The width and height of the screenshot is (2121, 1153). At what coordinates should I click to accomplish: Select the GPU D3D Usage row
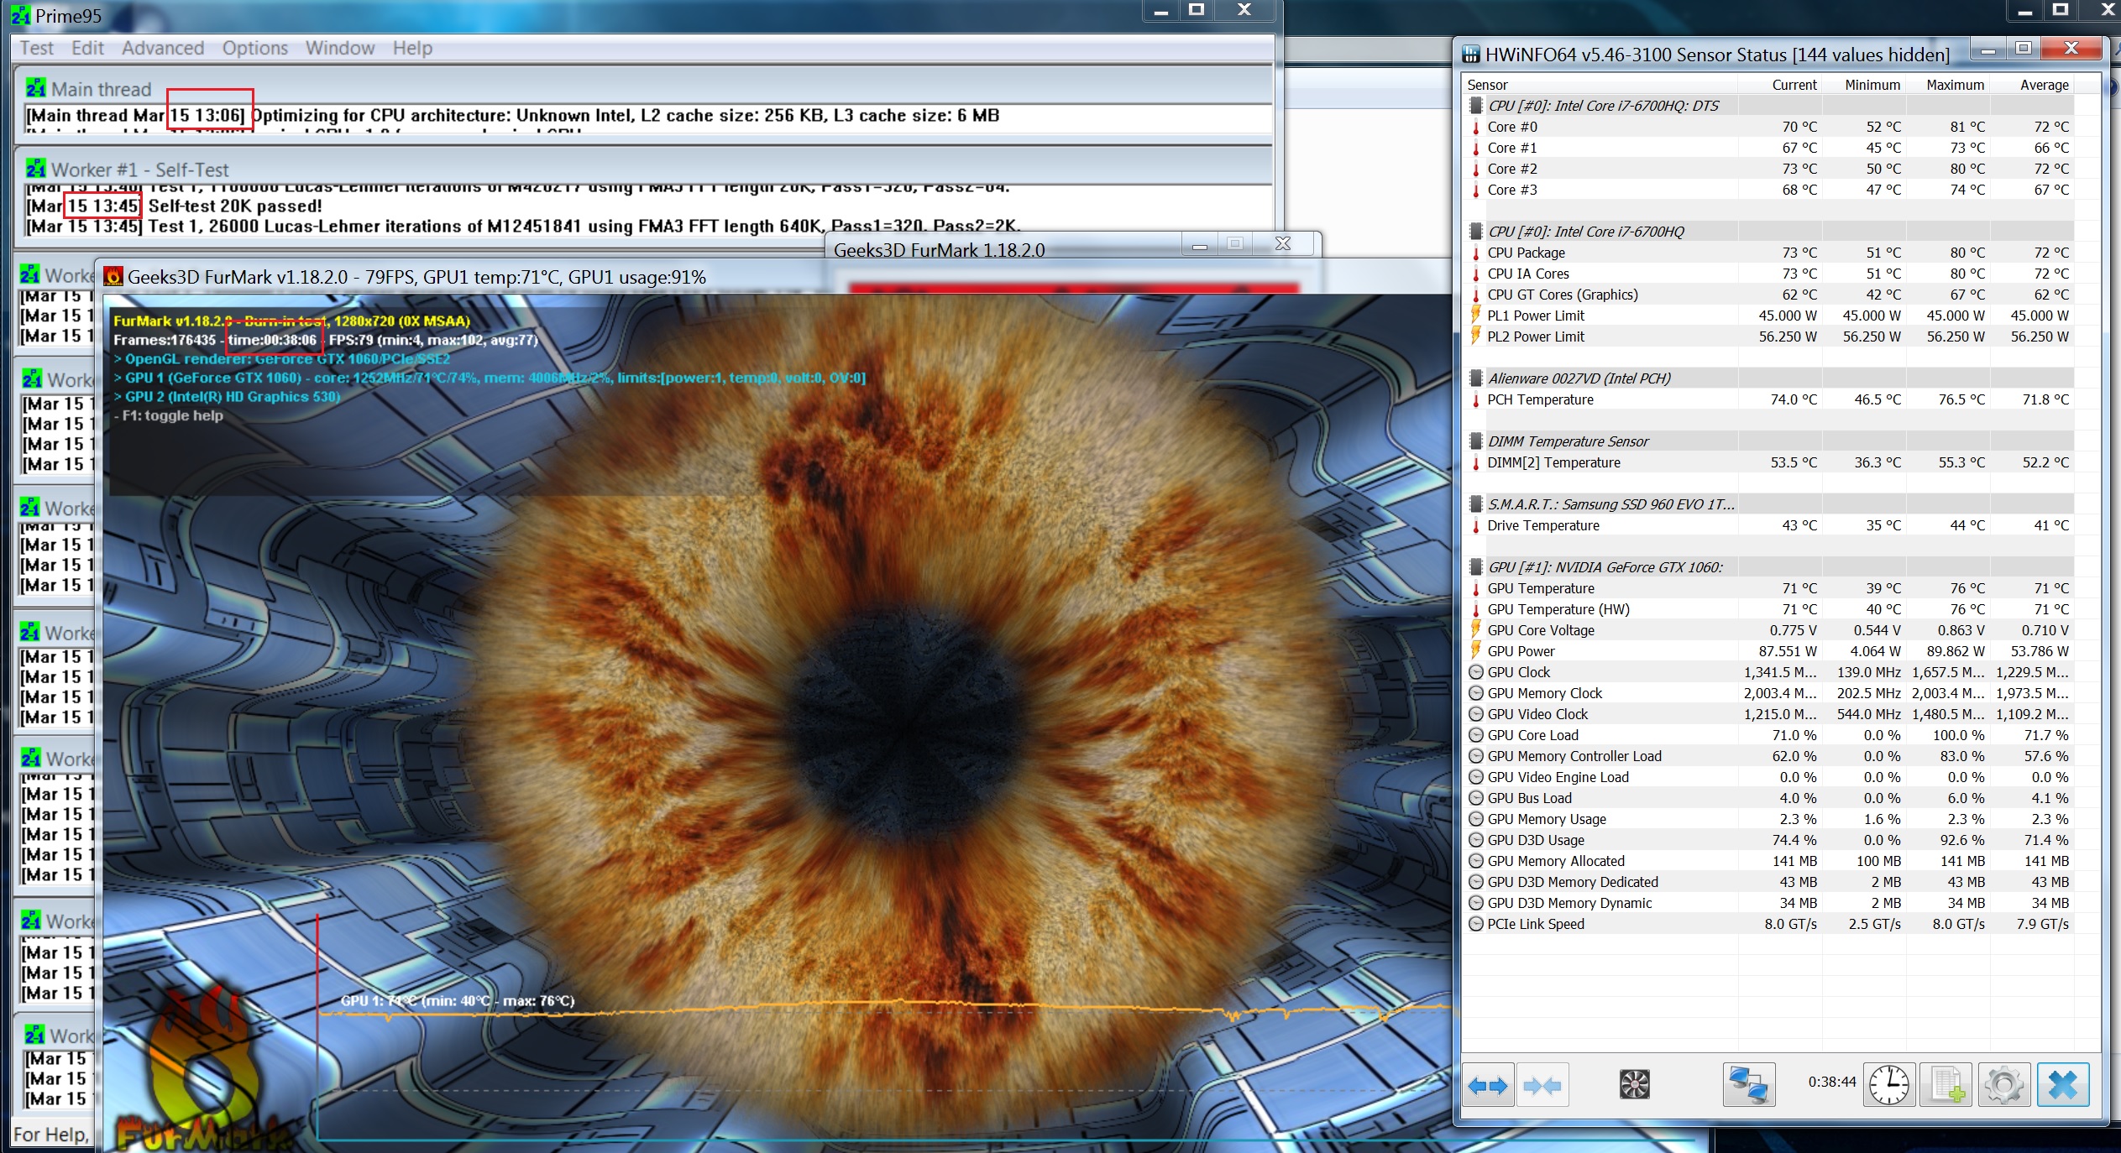click(1768, 840)
